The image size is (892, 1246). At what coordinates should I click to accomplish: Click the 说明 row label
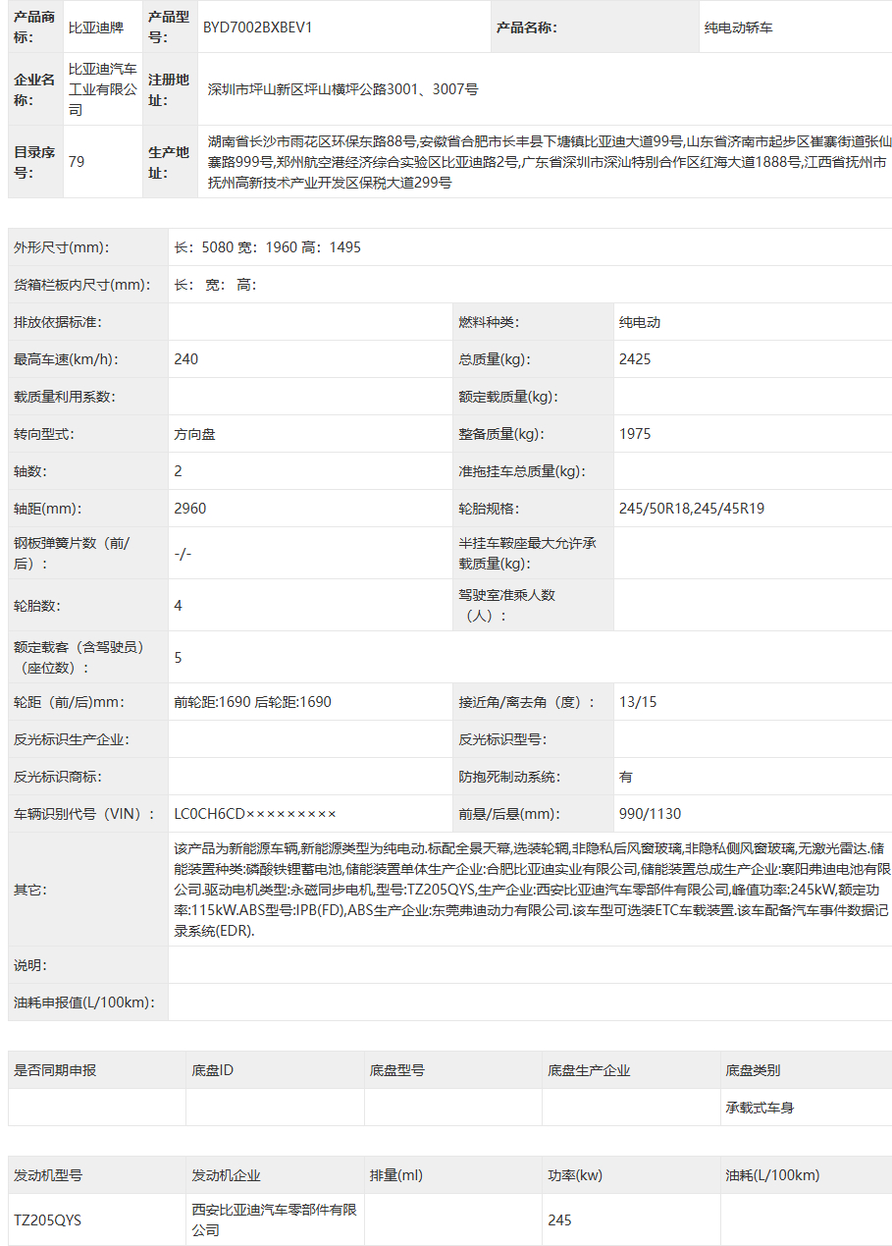pos(29,965)
